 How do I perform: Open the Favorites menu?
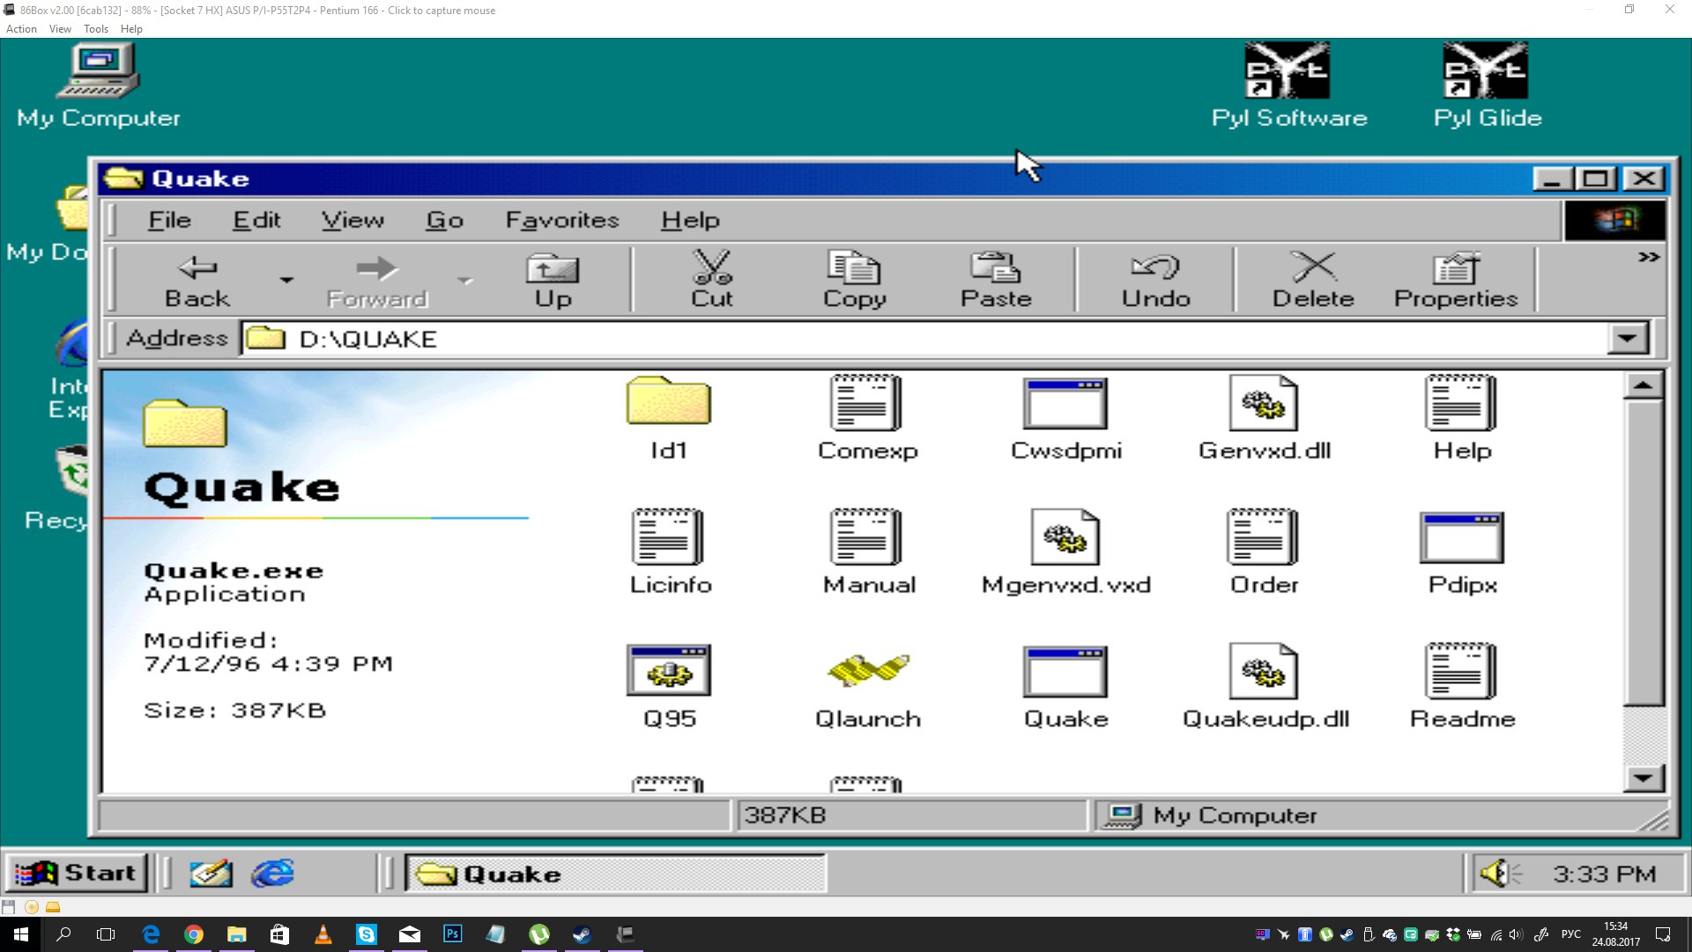coord(562,220)
